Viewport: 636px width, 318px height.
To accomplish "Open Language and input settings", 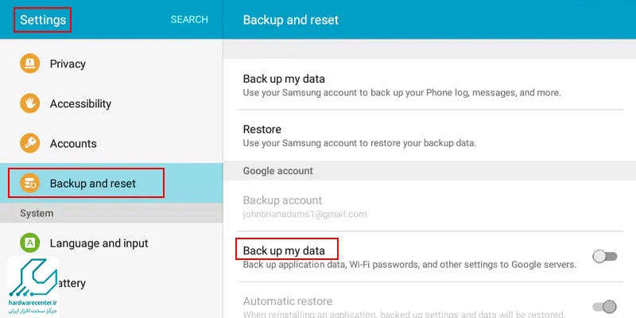I will click(x=111, y=243).
